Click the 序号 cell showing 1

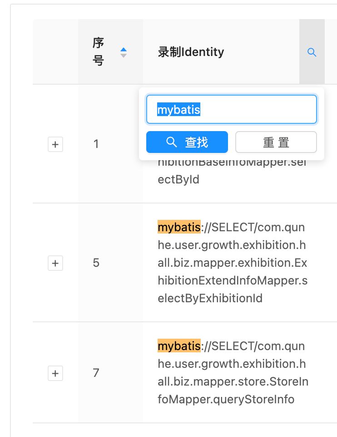(96, 144)
